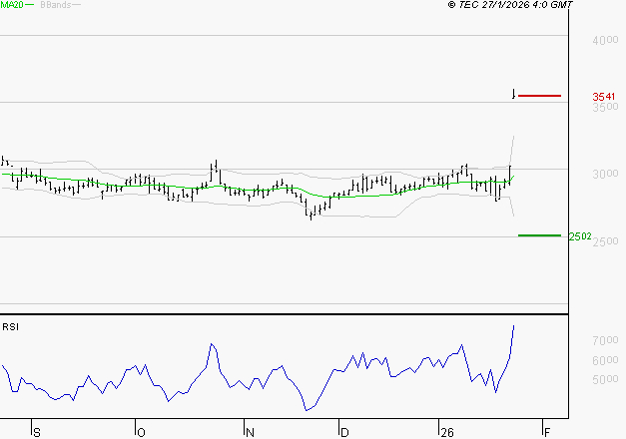This screenshot has height=439, width=626.
Task: Click the red 3541 resistance line
Action: click(539, 96)
